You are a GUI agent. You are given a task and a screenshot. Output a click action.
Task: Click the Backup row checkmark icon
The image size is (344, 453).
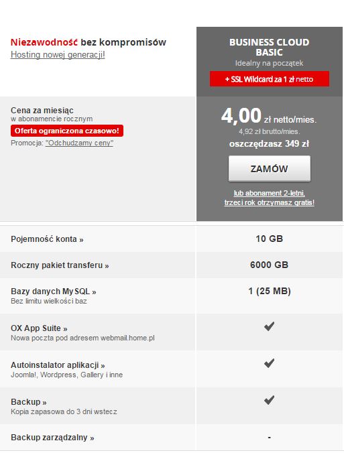click(269, 400)
